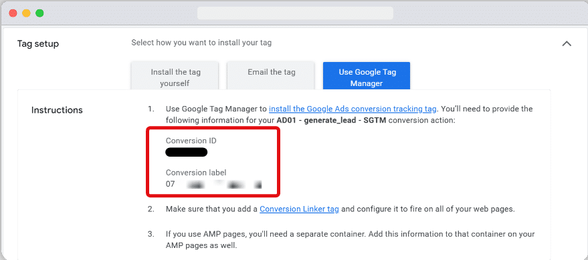Screen dimensions: 588x260
Task: Click instruction step 3 about AMP pages
Action: pyautogui.click(x=351, y=240)
